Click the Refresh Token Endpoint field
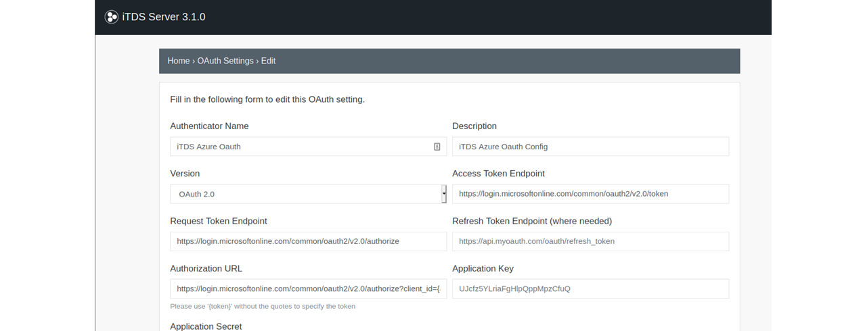863x331 pixels. (x=591, y=241)
